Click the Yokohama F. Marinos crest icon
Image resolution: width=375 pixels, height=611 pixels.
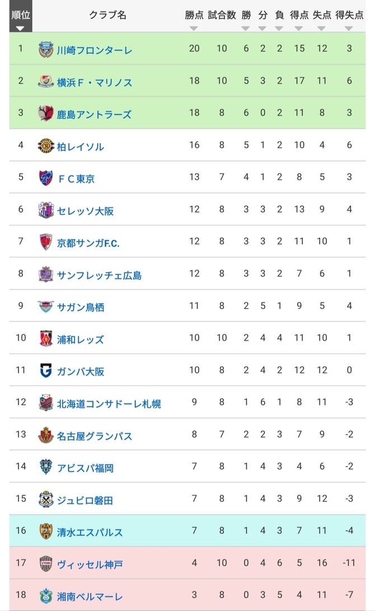point(46,82)
